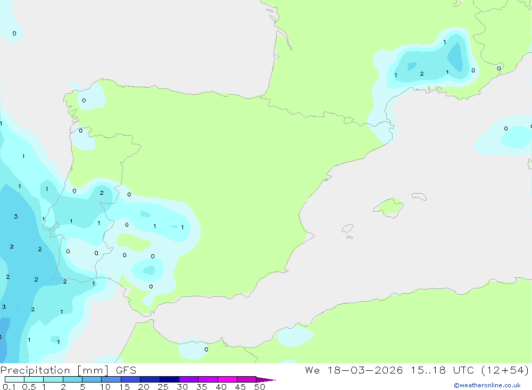Click the 'Precipitation [mm]' title text
Viewport: 532px width, 390px height.
(x=54, y=370)
